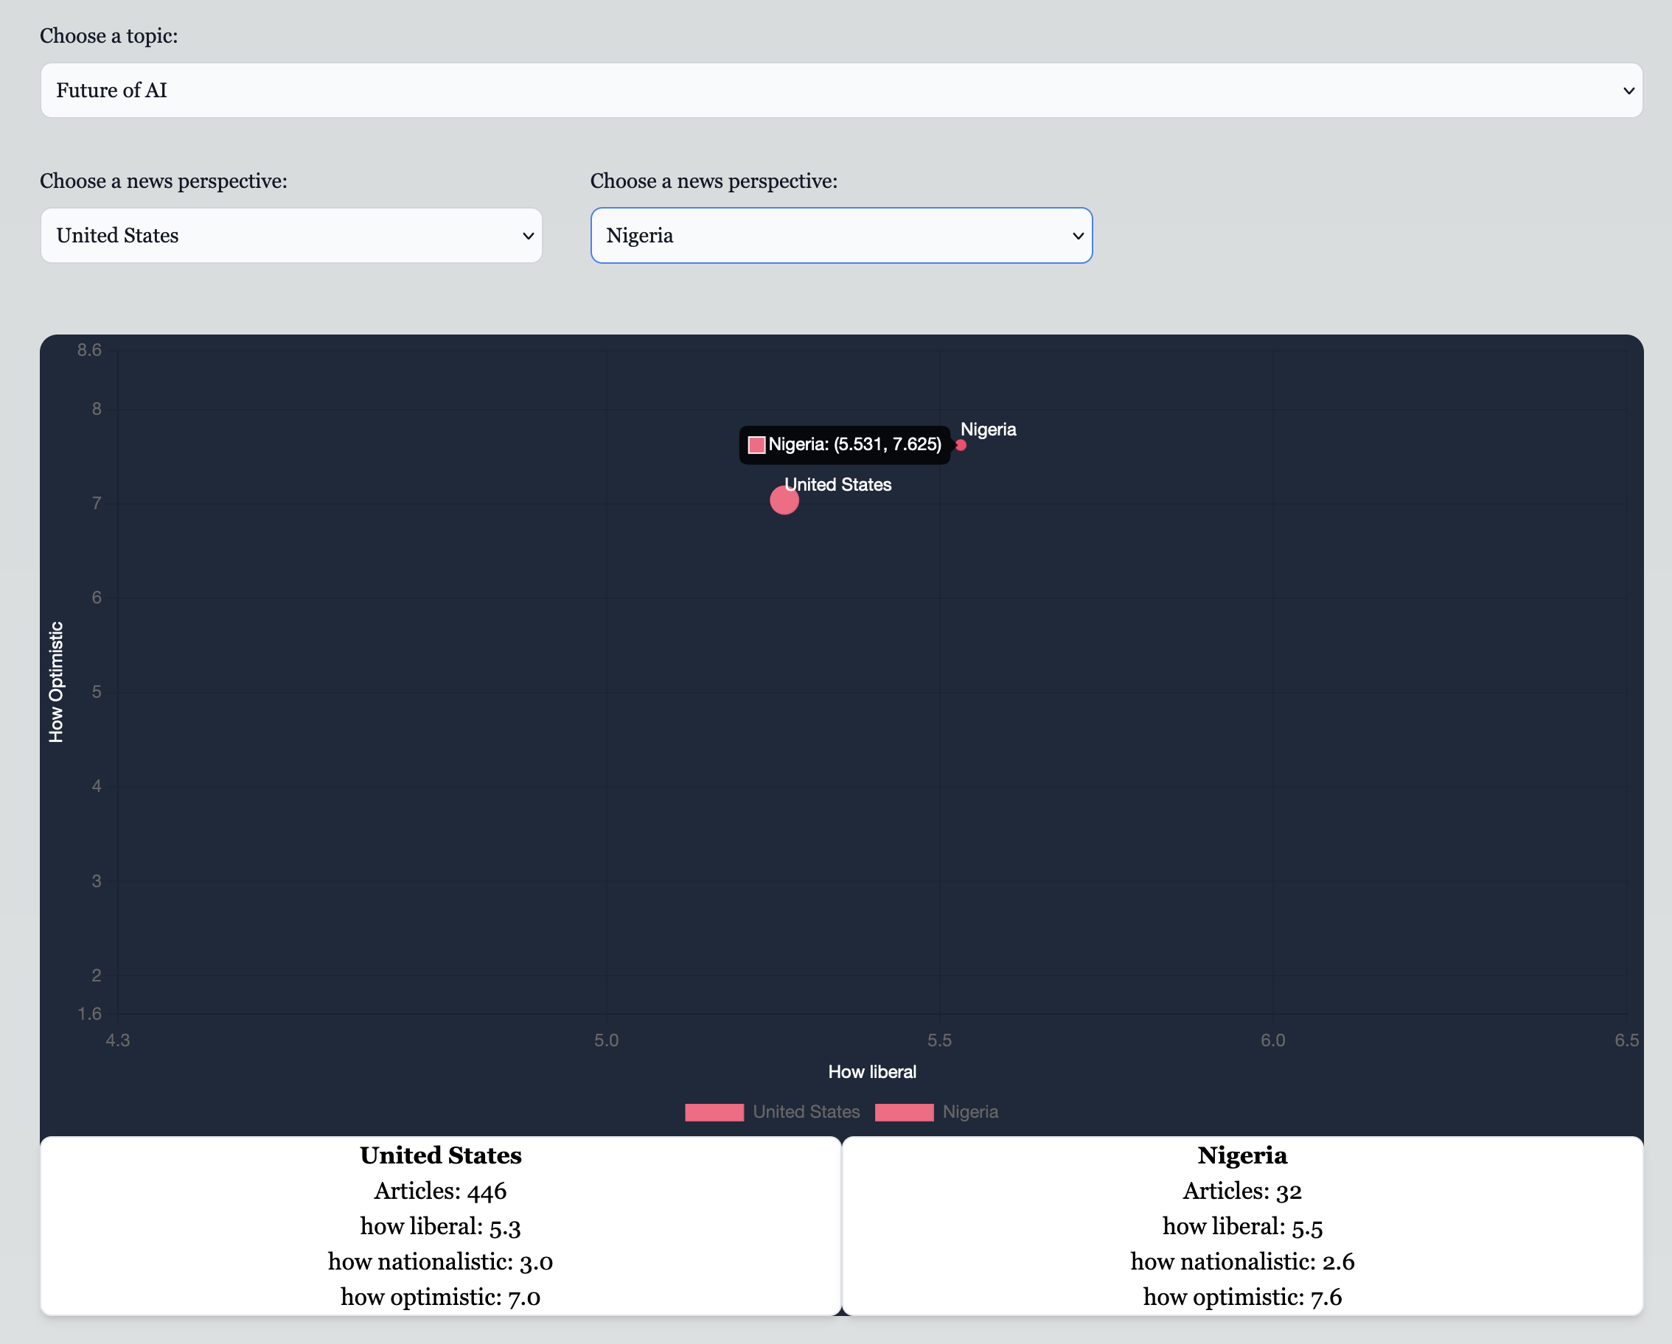This screenshot has width=1672, height=1344.
Task: Click the How Optimistic axis title
Action: coord(57,682)
